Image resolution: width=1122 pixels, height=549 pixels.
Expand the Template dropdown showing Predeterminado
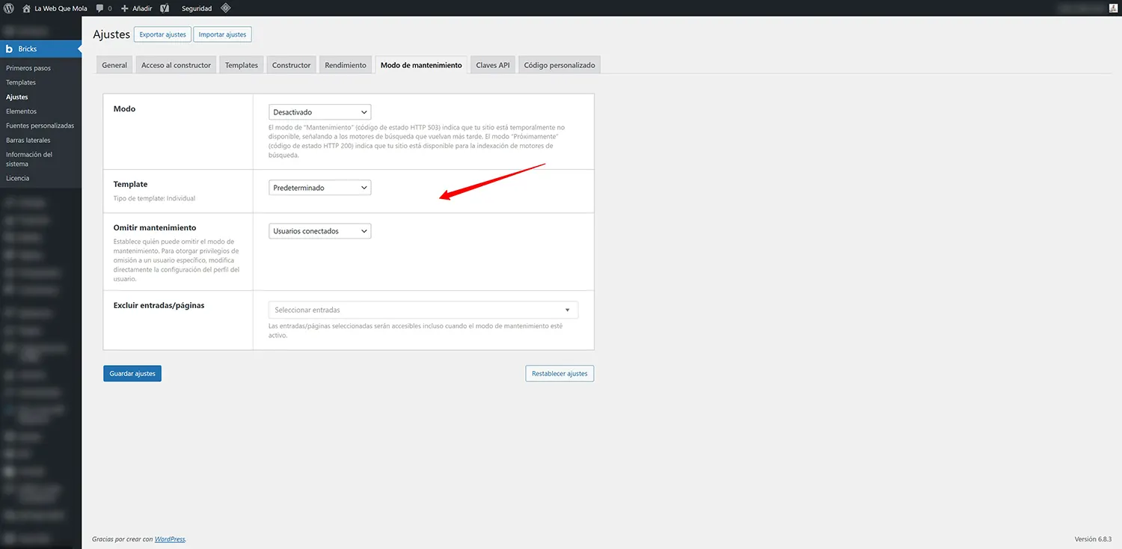(x=319, y=188)
